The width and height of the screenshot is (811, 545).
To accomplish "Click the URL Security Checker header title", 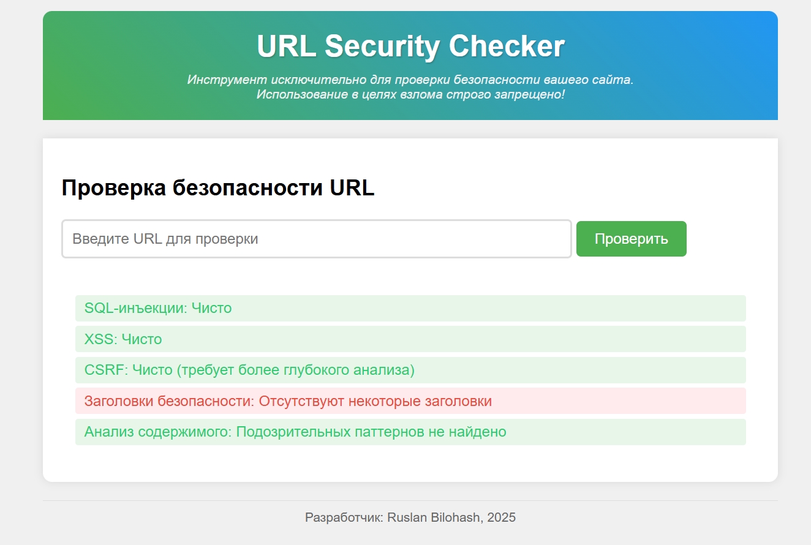I will (410, 44).
